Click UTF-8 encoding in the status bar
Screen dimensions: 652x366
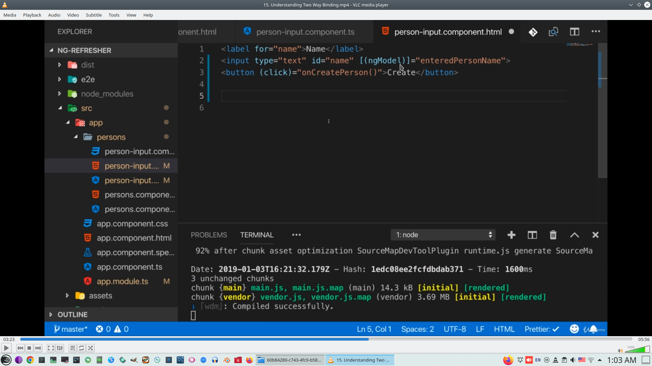(454, 329)
